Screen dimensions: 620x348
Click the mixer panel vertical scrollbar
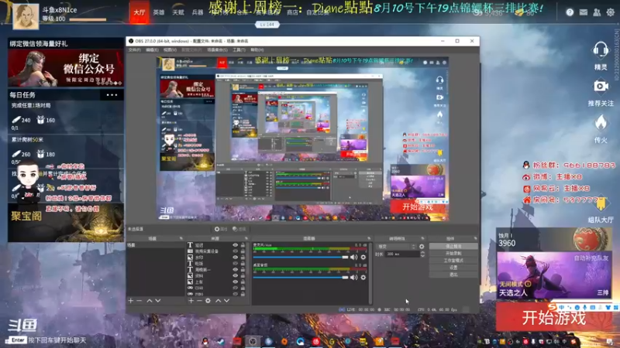point(370,273)
